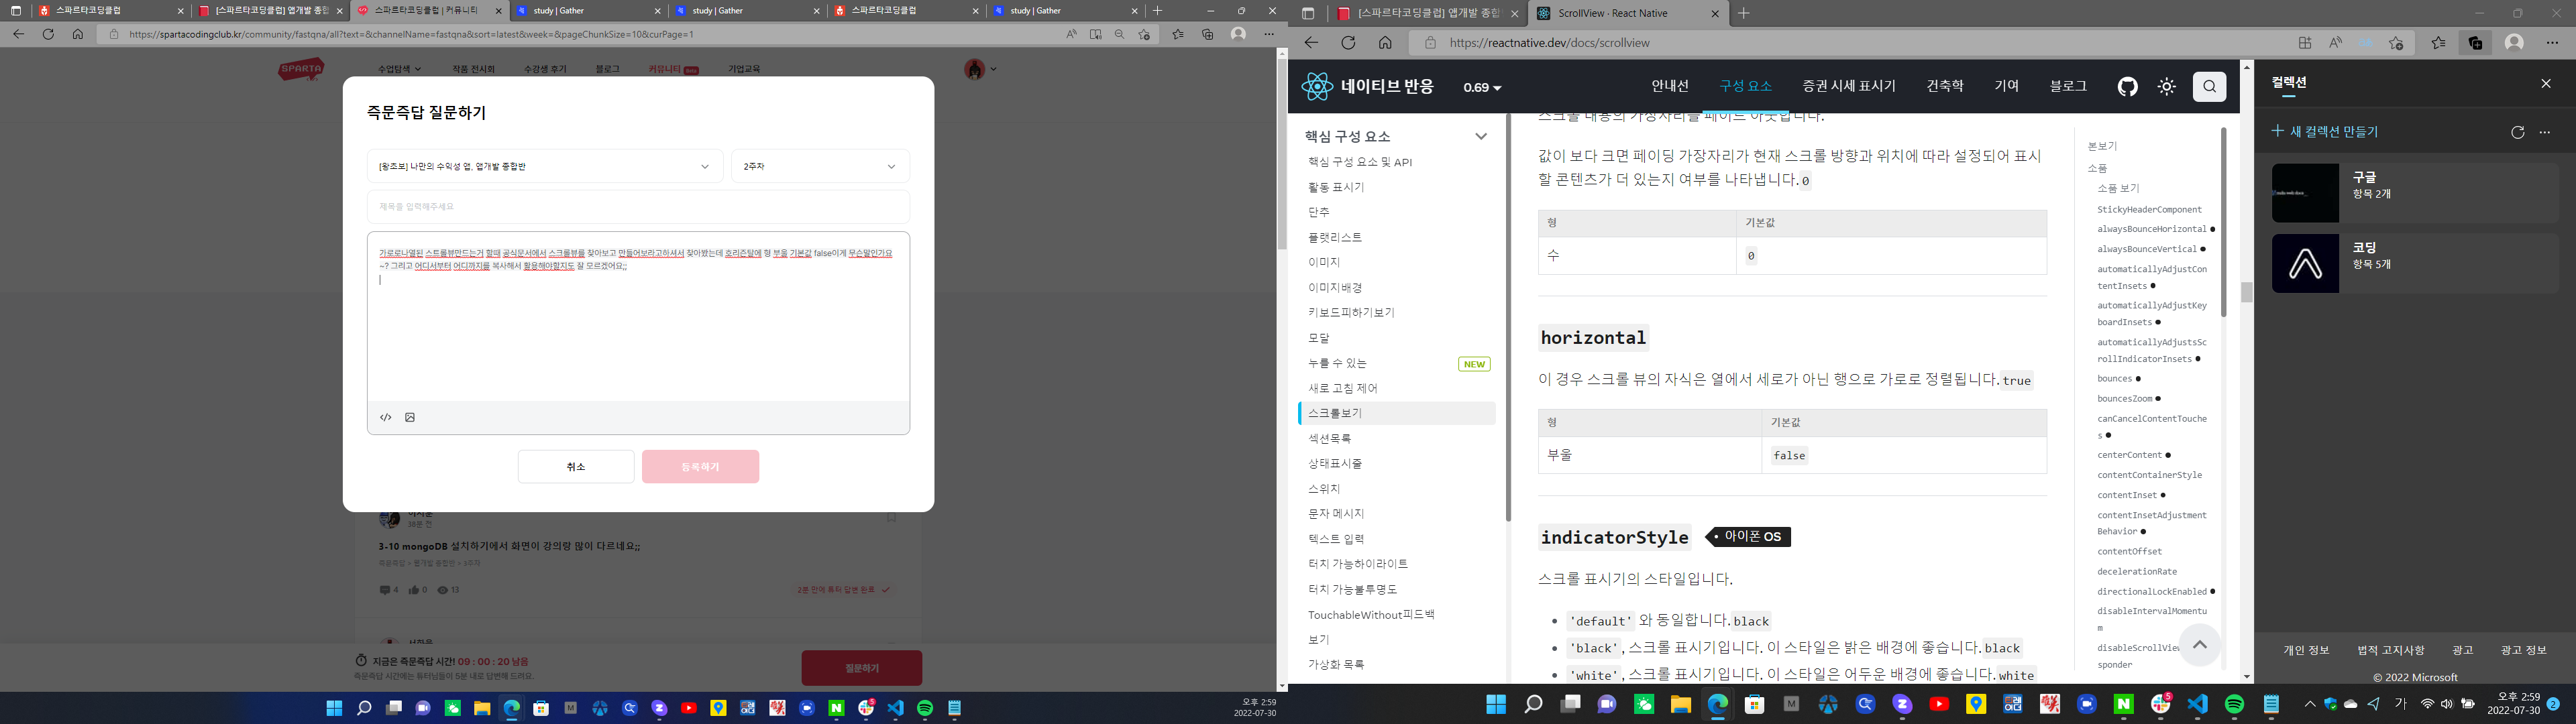Click 새 컬렉션 만들기
The height and width of the screenshot is (724, 2576).
click(2325, 132)
